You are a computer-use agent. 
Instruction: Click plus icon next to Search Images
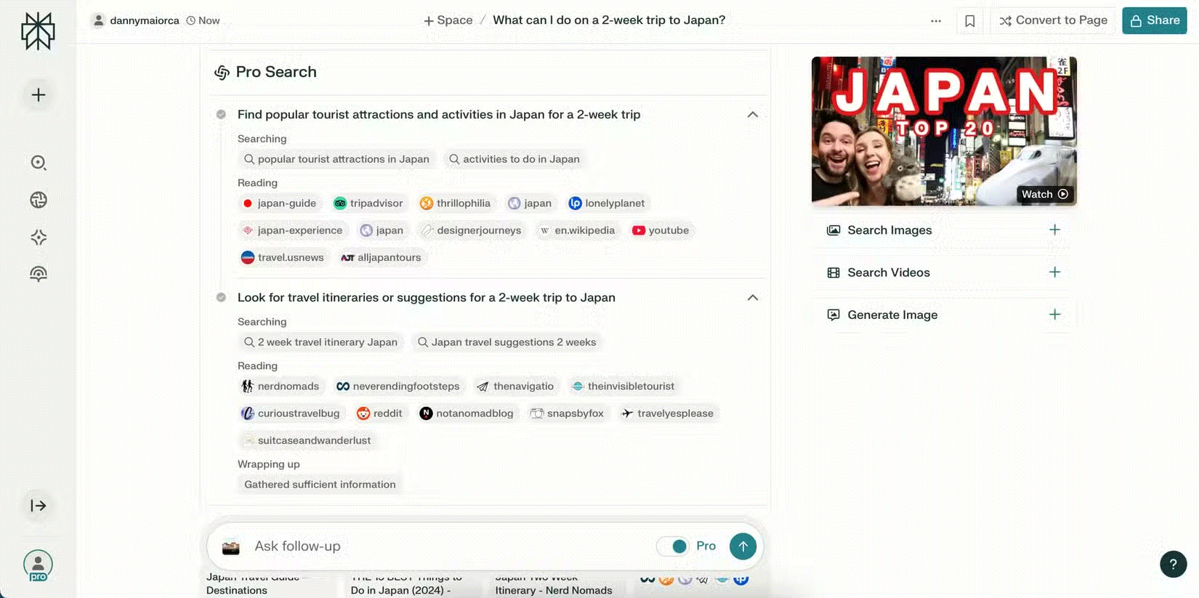point(1054,230)
